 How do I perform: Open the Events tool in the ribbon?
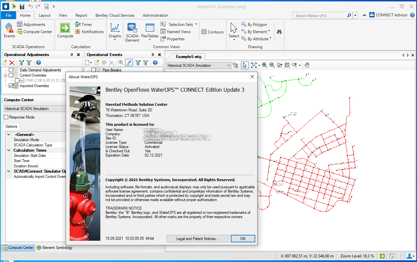pos(9,30)
